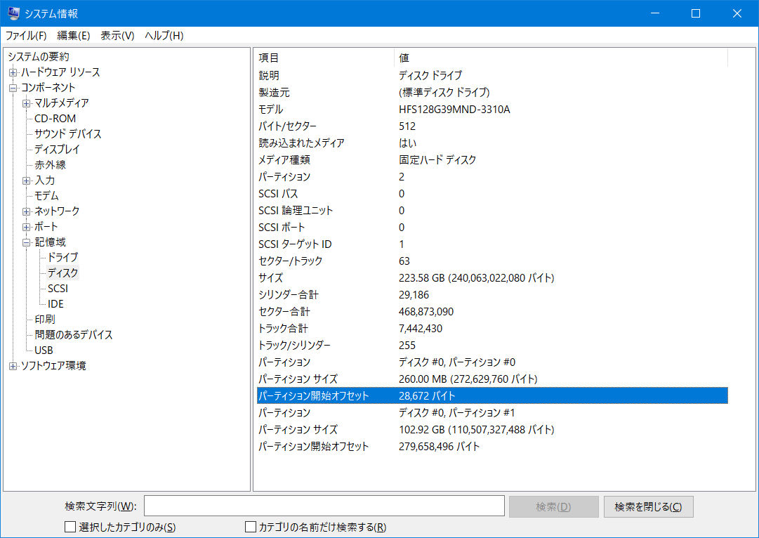Enable 選択したカテゴリのみ checkbox
Image resolution: width=759 pixels, height=538 pixels.
click(70, 527)
